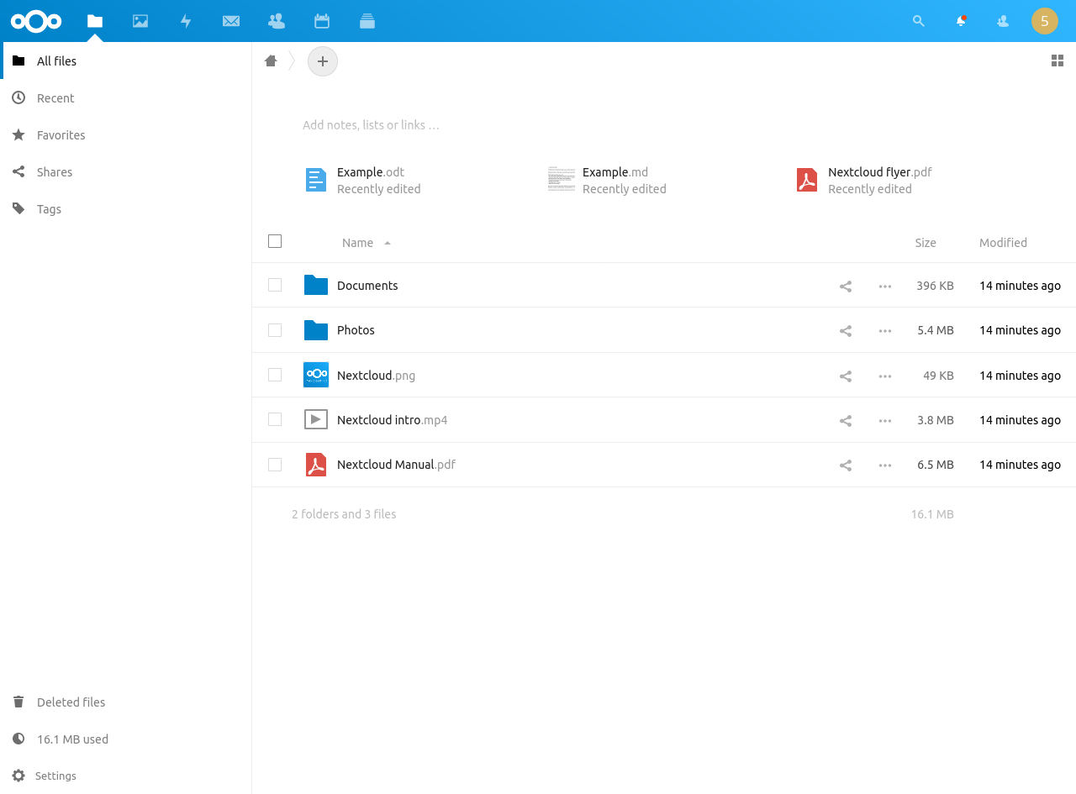Share the Nextcloud intro.mp4 file
The width and height of the screenshot is (1076, 794).
pos(846,420)
